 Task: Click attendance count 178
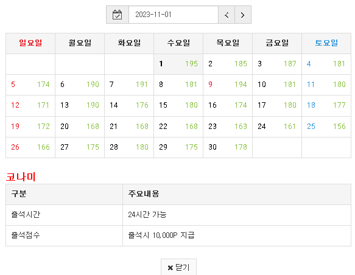(x=241, y=147)
